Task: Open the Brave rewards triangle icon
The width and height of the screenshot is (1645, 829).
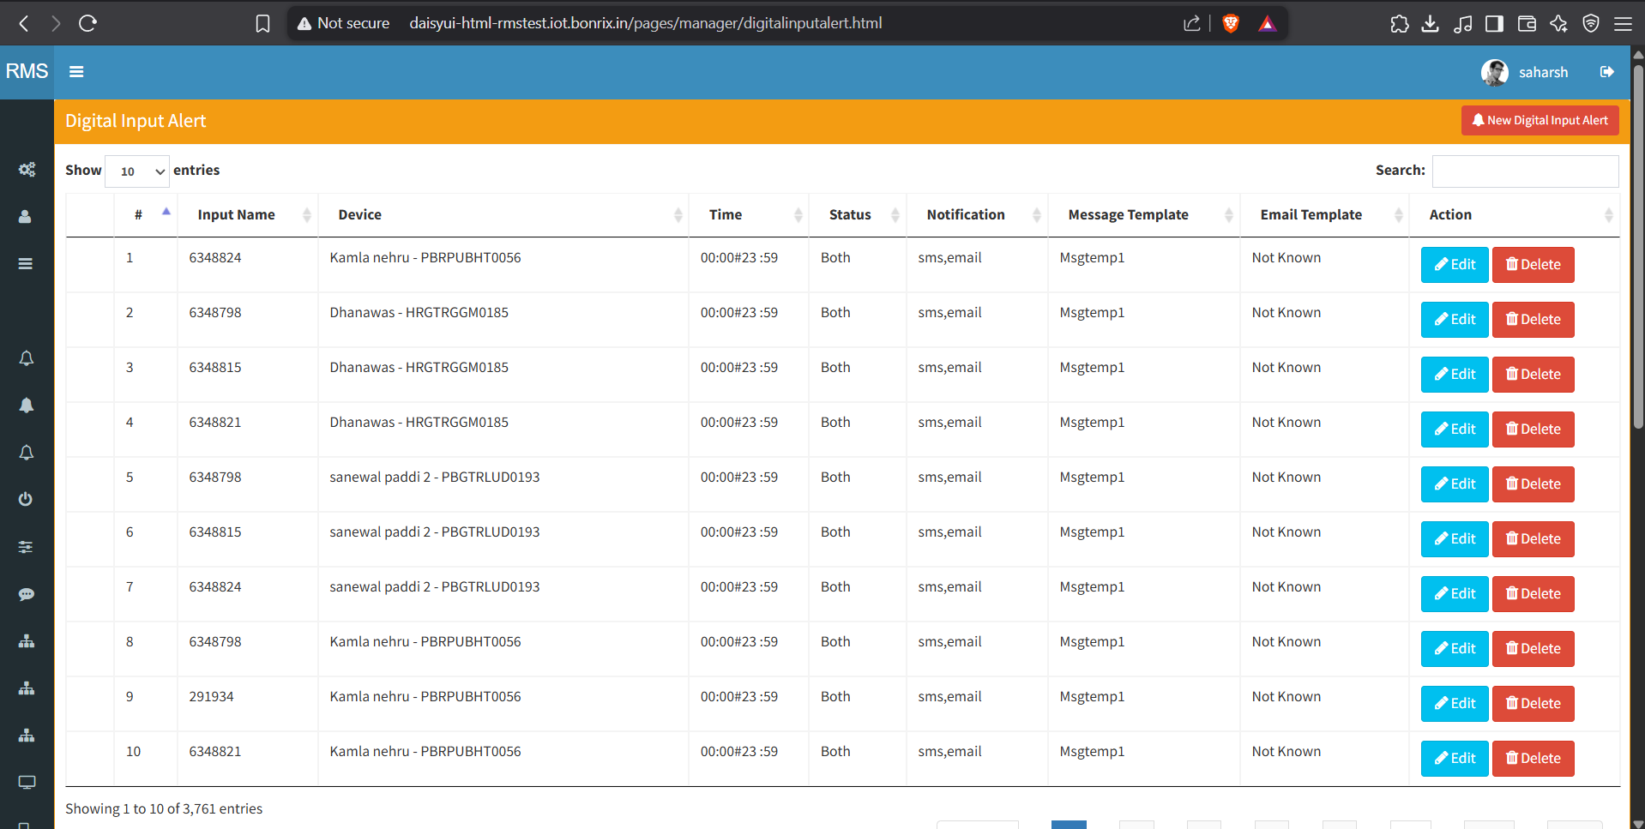Action: [x=1267, y=23]
